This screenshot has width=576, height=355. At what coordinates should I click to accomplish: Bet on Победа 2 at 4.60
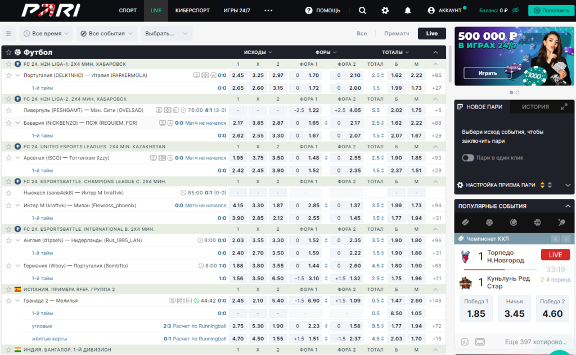(x=552, y=309)
